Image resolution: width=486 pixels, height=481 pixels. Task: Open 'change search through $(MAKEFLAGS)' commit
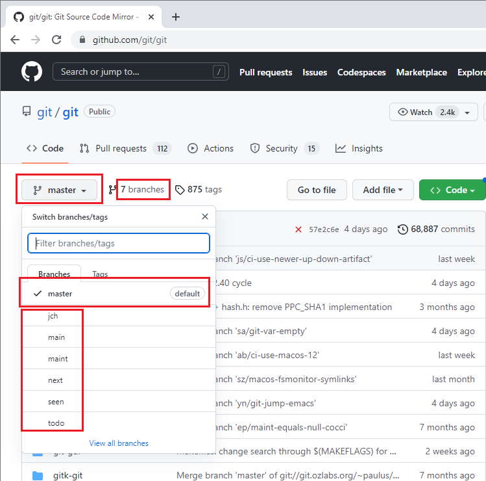click(x=307, y=451)
